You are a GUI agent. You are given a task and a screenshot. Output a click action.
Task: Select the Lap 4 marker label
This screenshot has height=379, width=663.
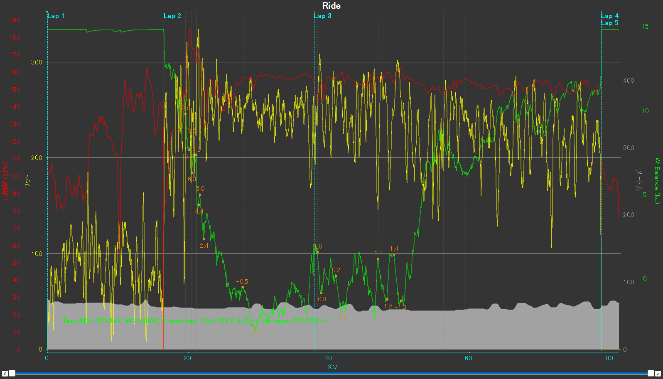[x=610, y=16]
